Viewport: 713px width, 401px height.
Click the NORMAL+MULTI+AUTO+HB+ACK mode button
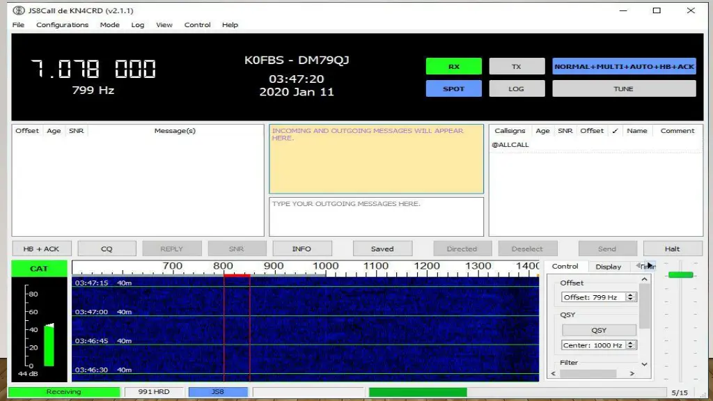point(624,66)
